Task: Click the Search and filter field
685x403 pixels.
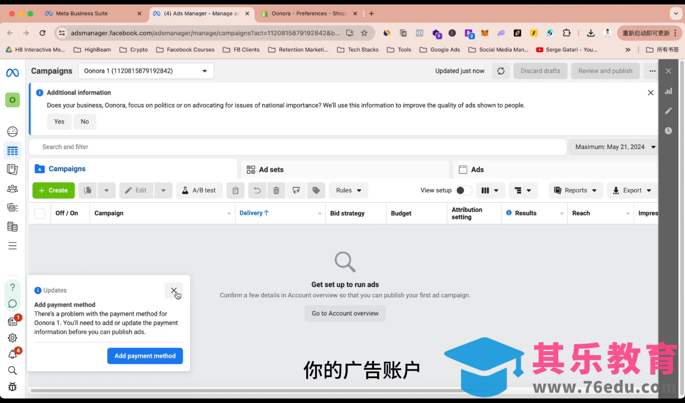Action: [x=200, y=147]
